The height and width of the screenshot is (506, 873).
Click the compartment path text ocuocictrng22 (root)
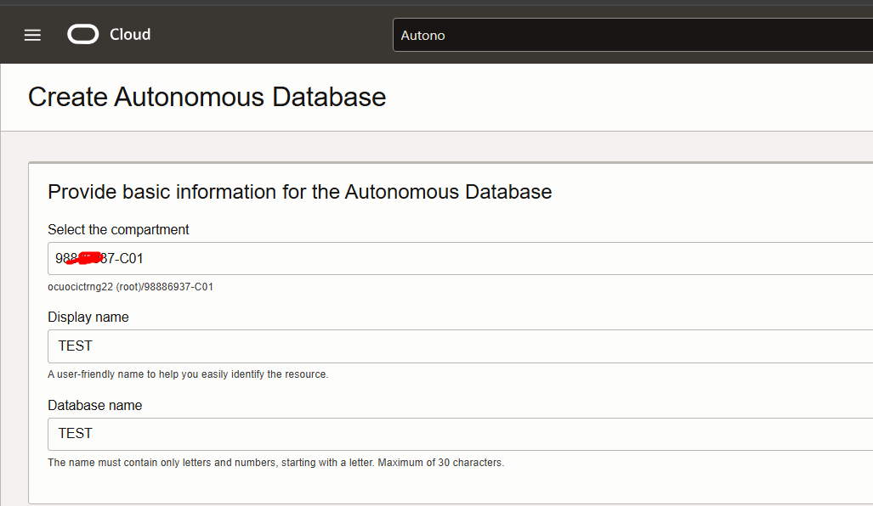click(130, 287)
